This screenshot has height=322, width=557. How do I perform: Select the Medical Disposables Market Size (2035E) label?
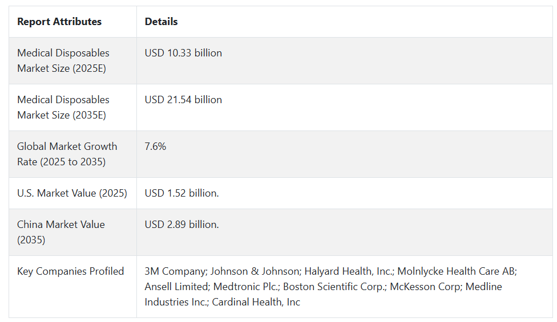[x=63, y=108]
